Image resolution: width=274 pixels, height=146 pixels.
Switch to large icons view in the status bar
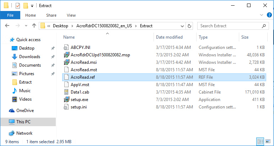268,142
